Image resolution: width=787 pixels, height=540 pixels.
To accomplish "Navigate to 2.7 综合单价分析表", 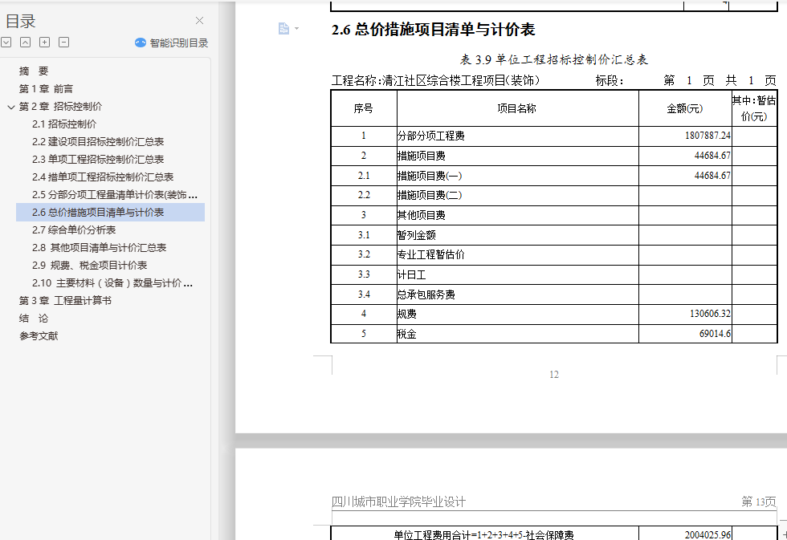I will tap(74, 229).
